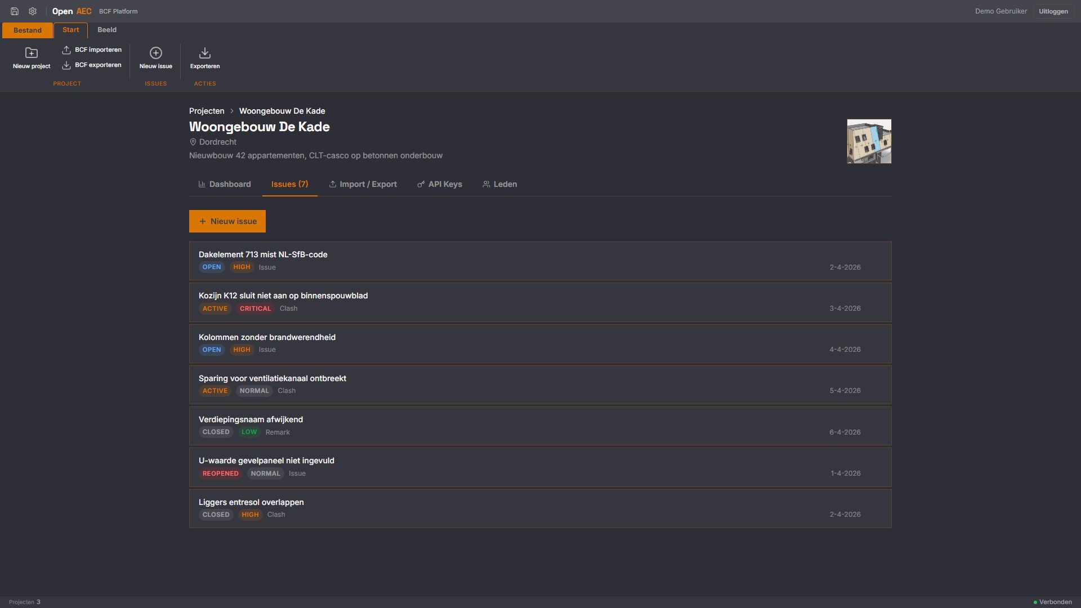Click the LOW badge on Verdiepingsnaam issue
1081x608 pixels.
point(249,432)
